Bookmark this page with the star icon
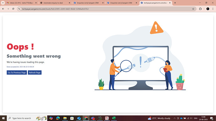This screenshot has width=216, height=121. click(x=193, y=9)
